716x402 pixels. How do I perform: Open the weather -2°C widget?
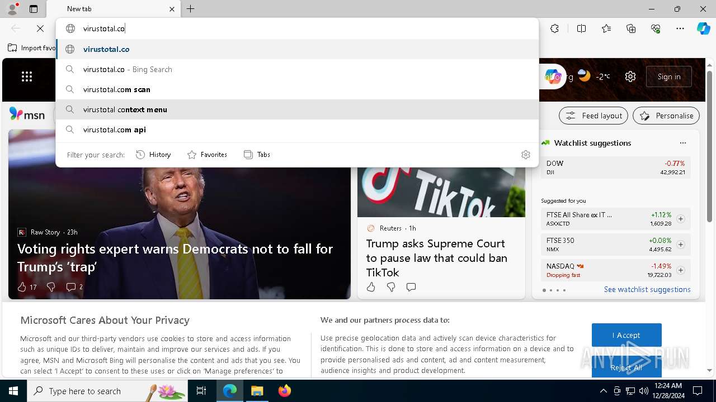tap(594, 76)
